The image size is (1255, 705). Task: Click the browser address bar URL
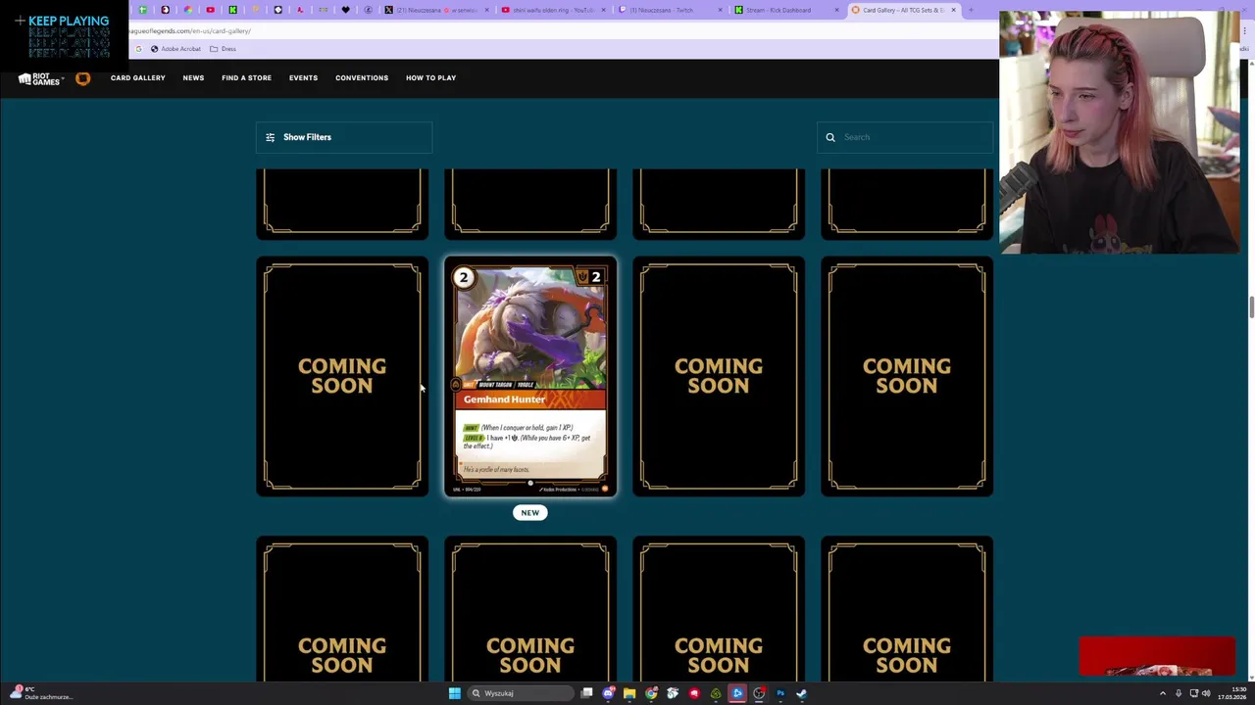tap(189, 31)
